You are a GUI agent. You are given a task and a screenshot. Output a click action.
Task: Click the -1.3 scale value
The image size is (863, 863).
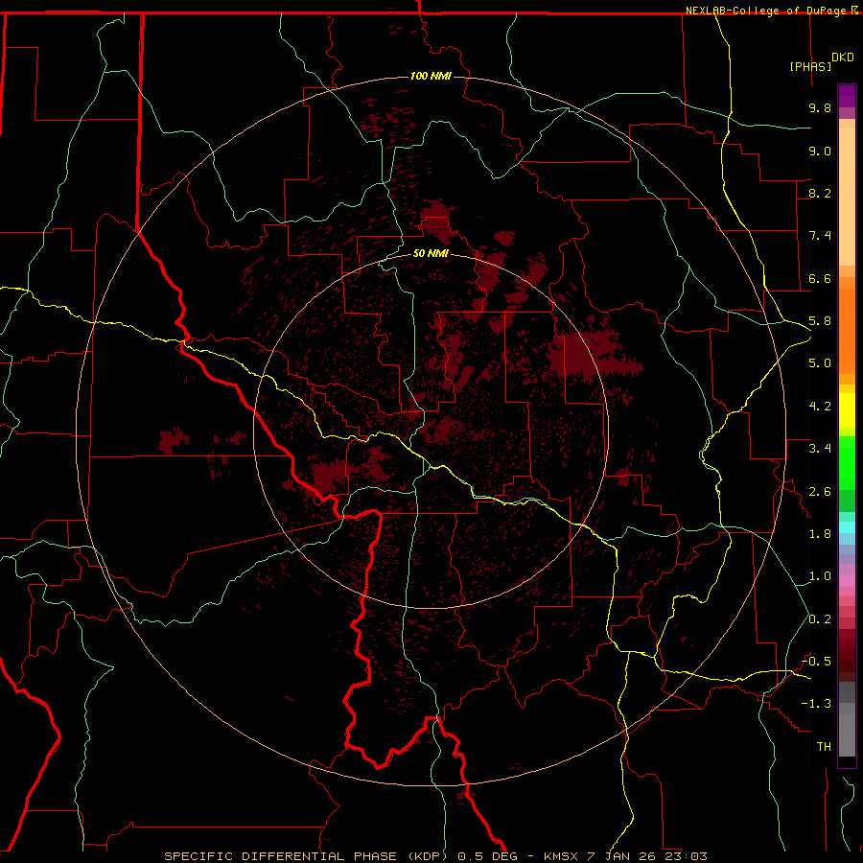pyautogui.click(x=816, y=704)
